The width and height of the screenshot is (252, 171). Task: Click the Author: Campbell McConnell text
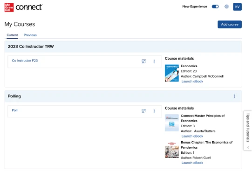[x=202, y=76]
